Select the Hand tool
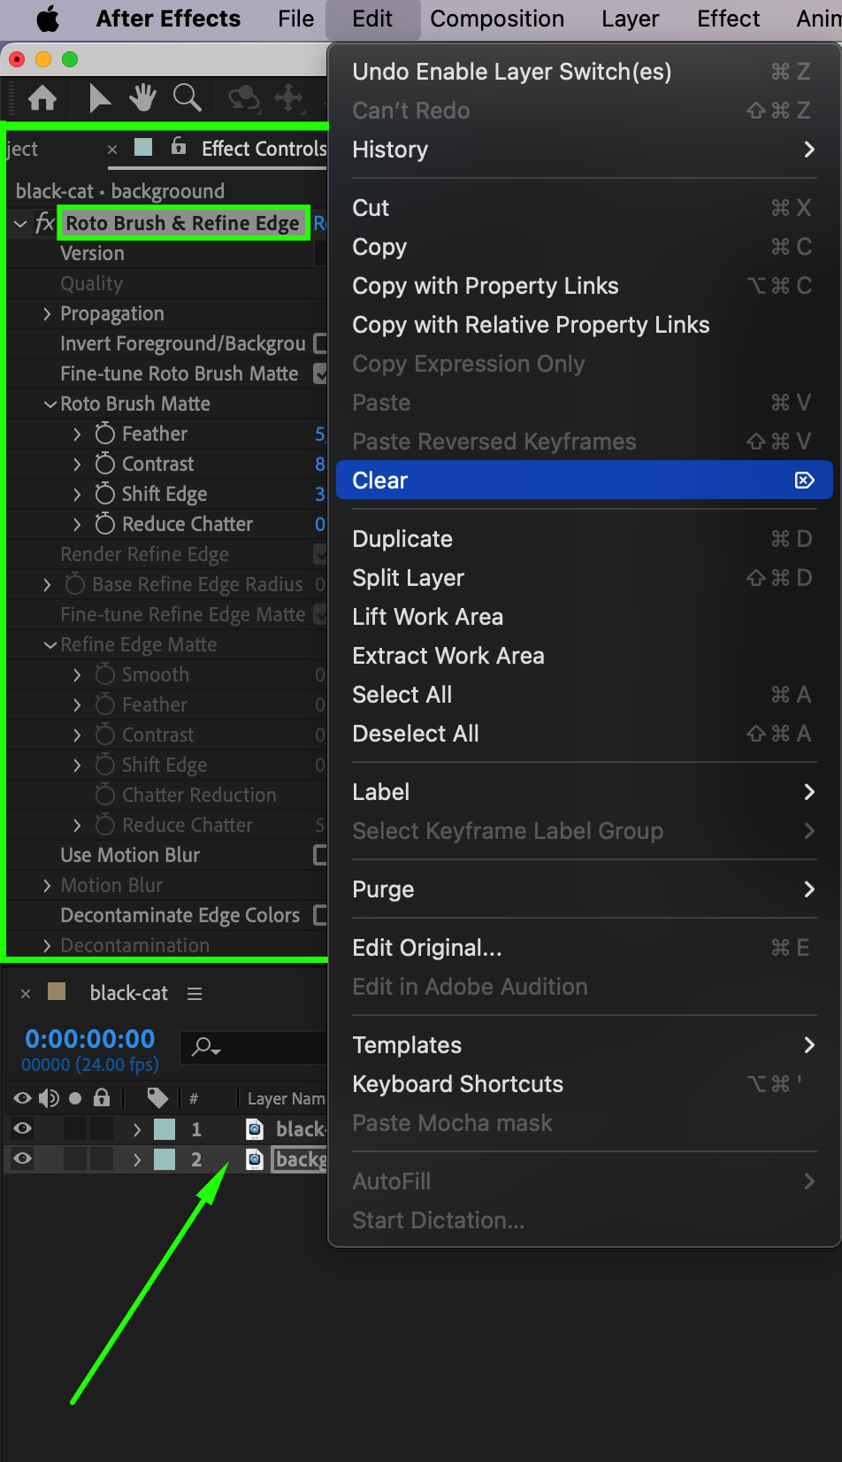The image size is (842, 1462). click(142, 97)
